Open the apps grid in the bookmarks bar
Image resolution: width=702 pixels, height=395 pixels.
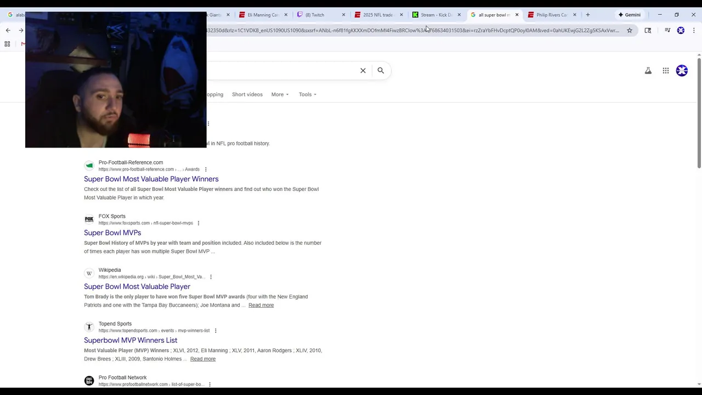click(7, 44)
